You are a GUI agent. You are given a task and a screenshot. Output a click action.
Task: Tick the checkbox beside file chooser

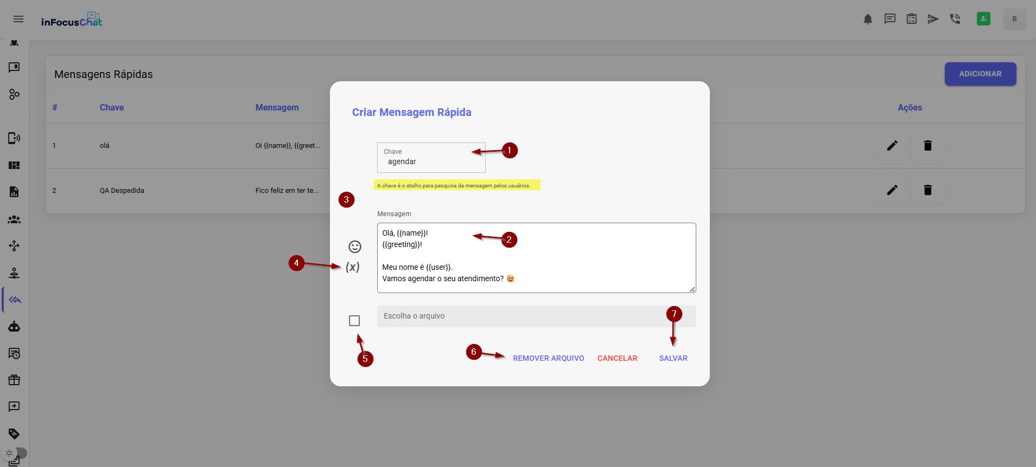click(354, 321)
